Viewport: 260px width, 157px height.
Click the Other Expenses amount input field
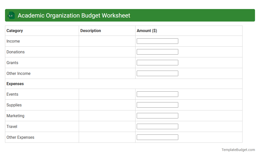point(157,137)
